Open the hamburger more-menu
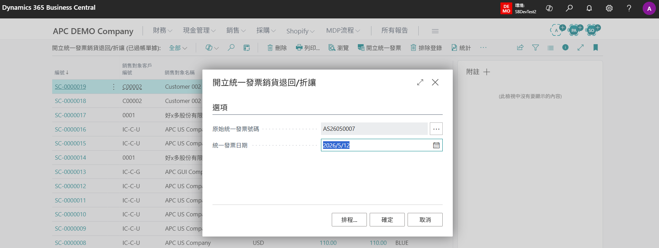Screen dimensions: 659x248 click(435, 31)
